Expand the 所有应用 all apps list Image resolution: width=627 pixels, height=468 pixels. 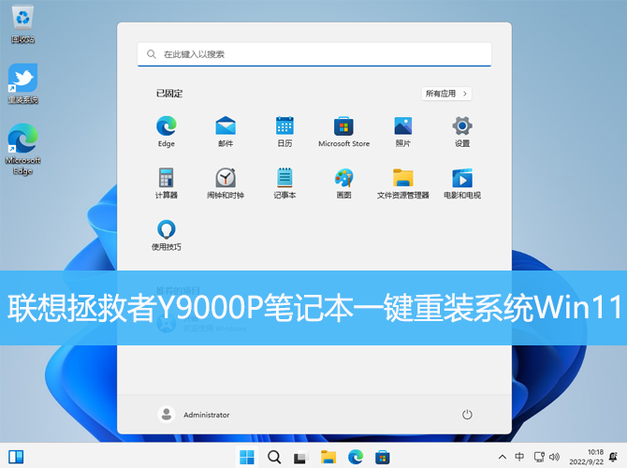[x=446, y=94]
